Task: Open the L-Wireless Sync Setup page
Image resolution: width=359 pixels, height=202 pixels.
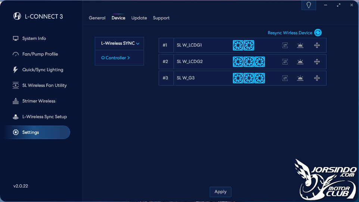Action: pyautogui.click(x=44, y=117)
